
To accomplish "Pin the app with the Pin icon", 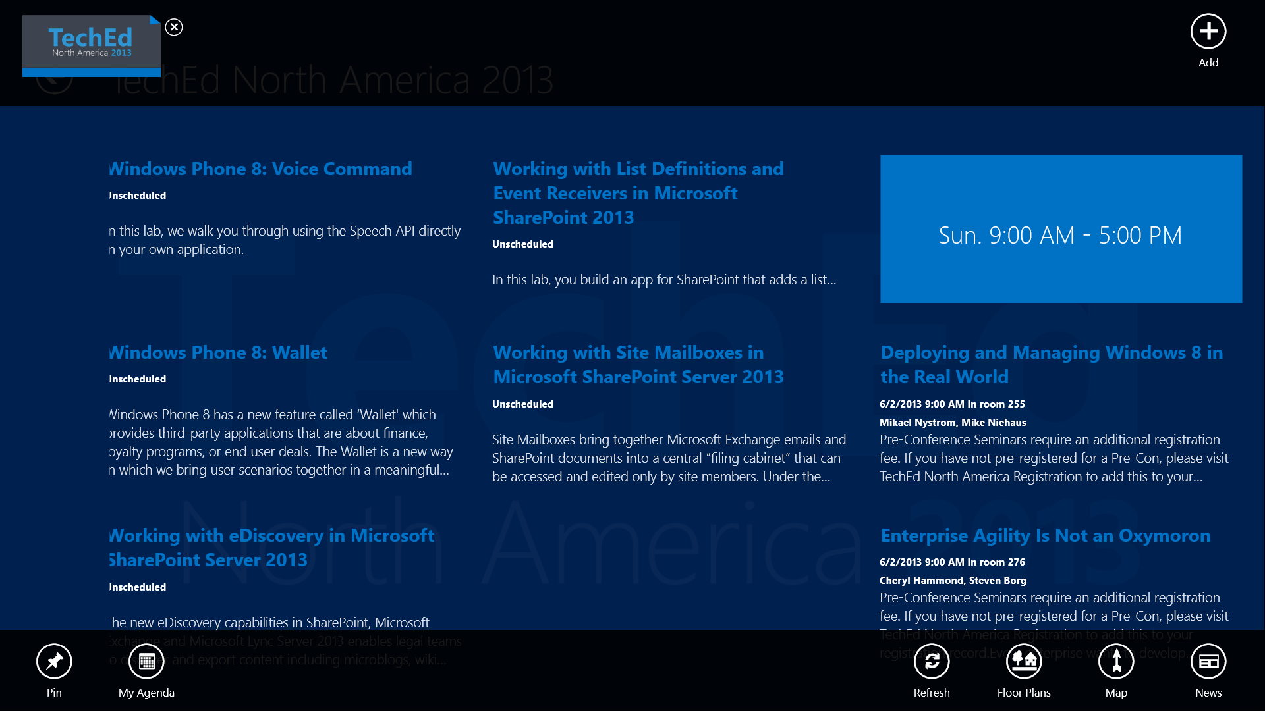I will (54, 661).
